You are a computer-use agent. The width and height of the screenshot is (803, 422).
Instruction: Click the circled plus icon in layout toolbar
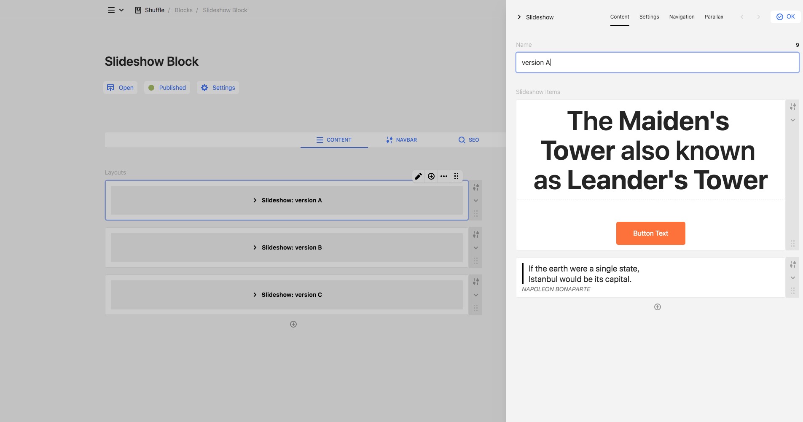click(431, 176)
